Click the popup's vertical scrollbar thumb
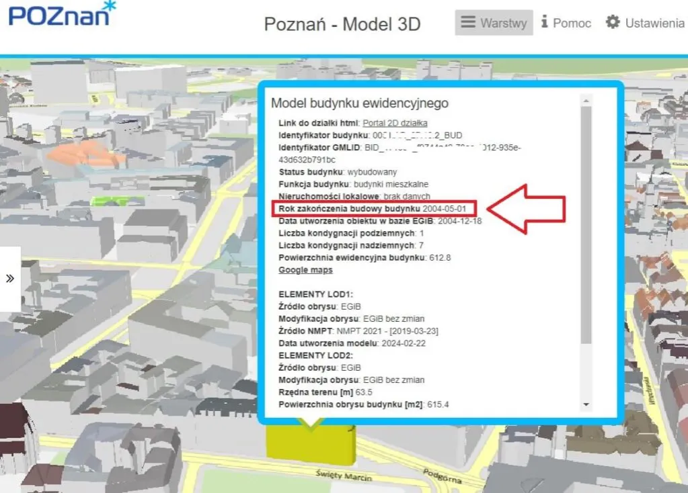Screen dimensions: 688x493 586,222
